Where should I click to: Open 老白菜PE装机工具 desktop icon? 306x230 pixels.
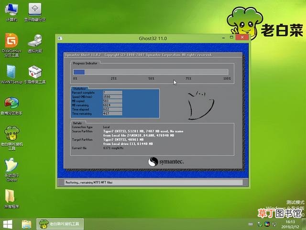(x=11, y=138)
